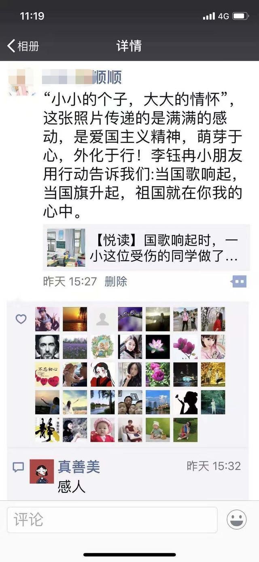This screenshot has height=562, width=259.
Task: Open shared article 【悦读】国歌响起时
Action: [163, 247]
